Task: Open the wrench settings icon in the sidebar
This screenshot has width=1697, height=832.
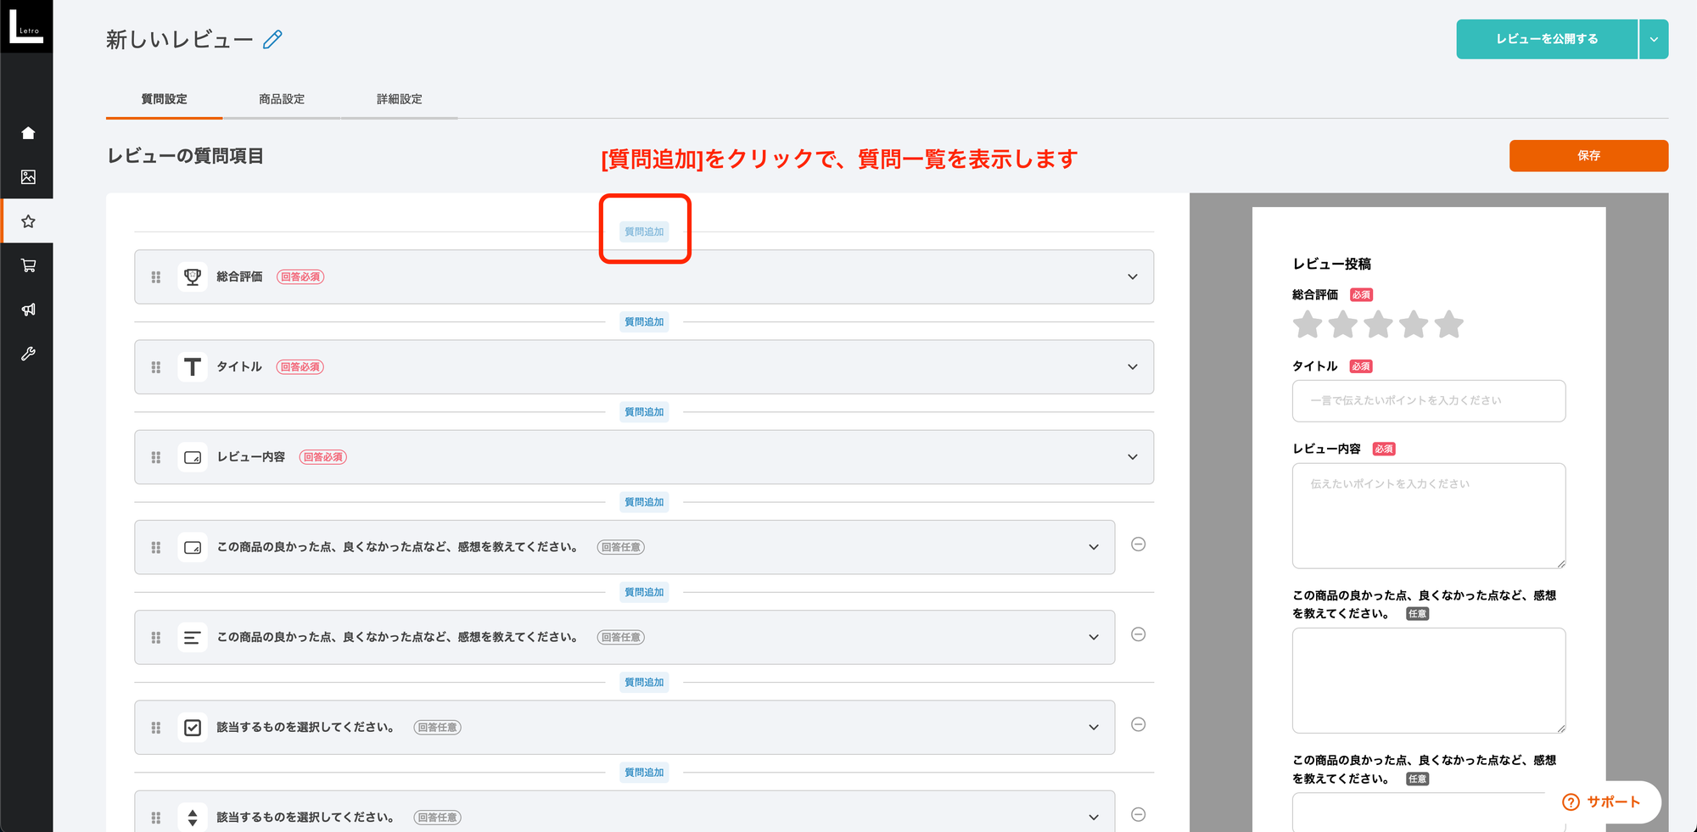Action: pyautogui.click(x=28, y=354)
